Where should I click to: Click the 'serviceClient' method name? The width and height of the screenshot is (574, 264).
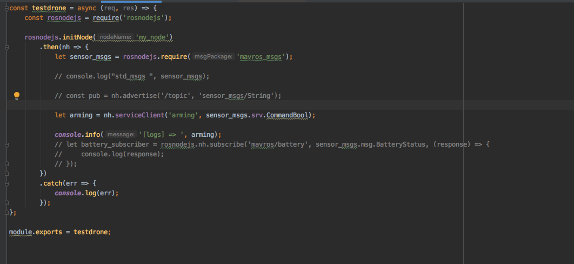tap(140, 115)
